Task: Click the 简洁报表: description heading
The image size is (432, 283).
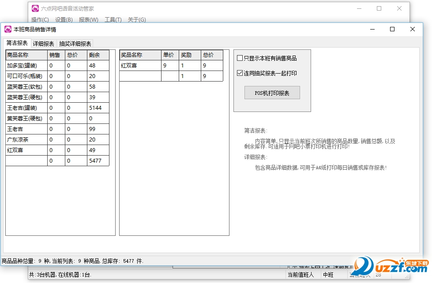Action: [x=255, y=131]
